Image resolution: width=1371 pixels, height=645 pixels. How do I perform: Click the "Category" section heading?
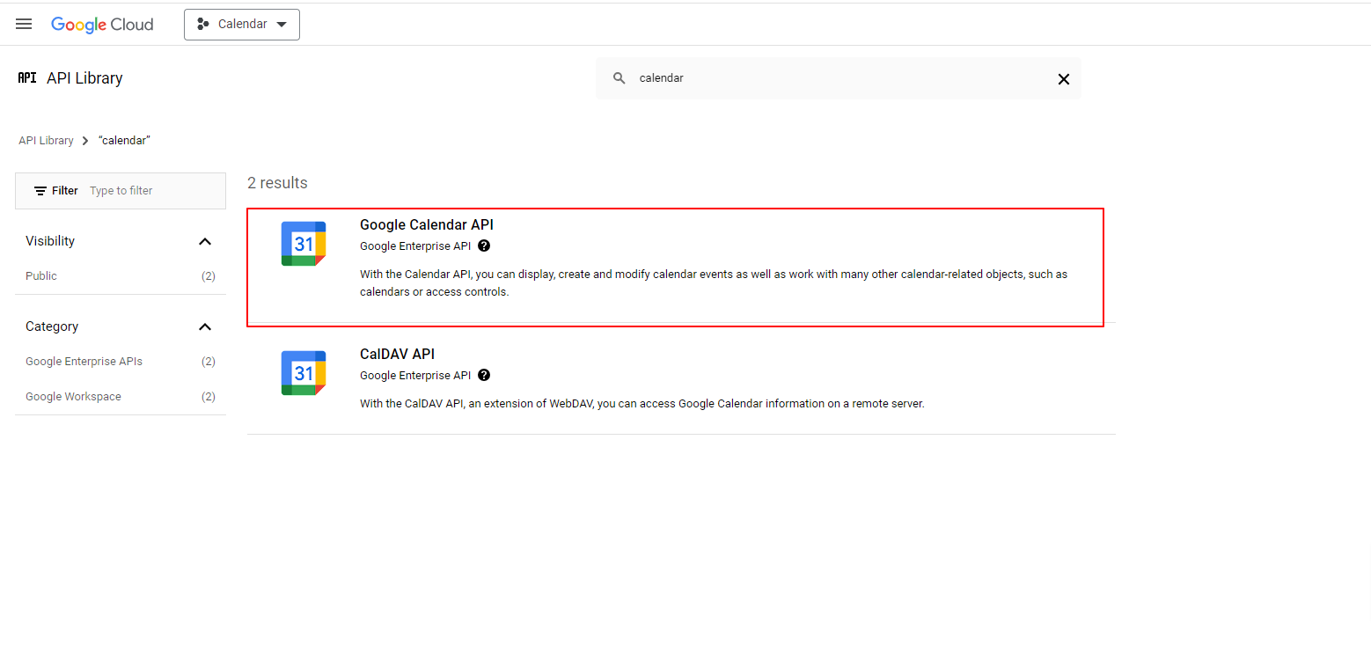click(x=52, y=326)
